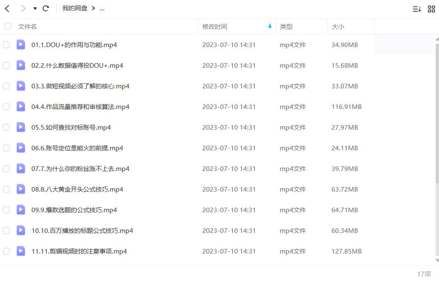
Task: Check the box for 01.1.DOU+的作用与功能.mp4
Action: tap(7, 45)
